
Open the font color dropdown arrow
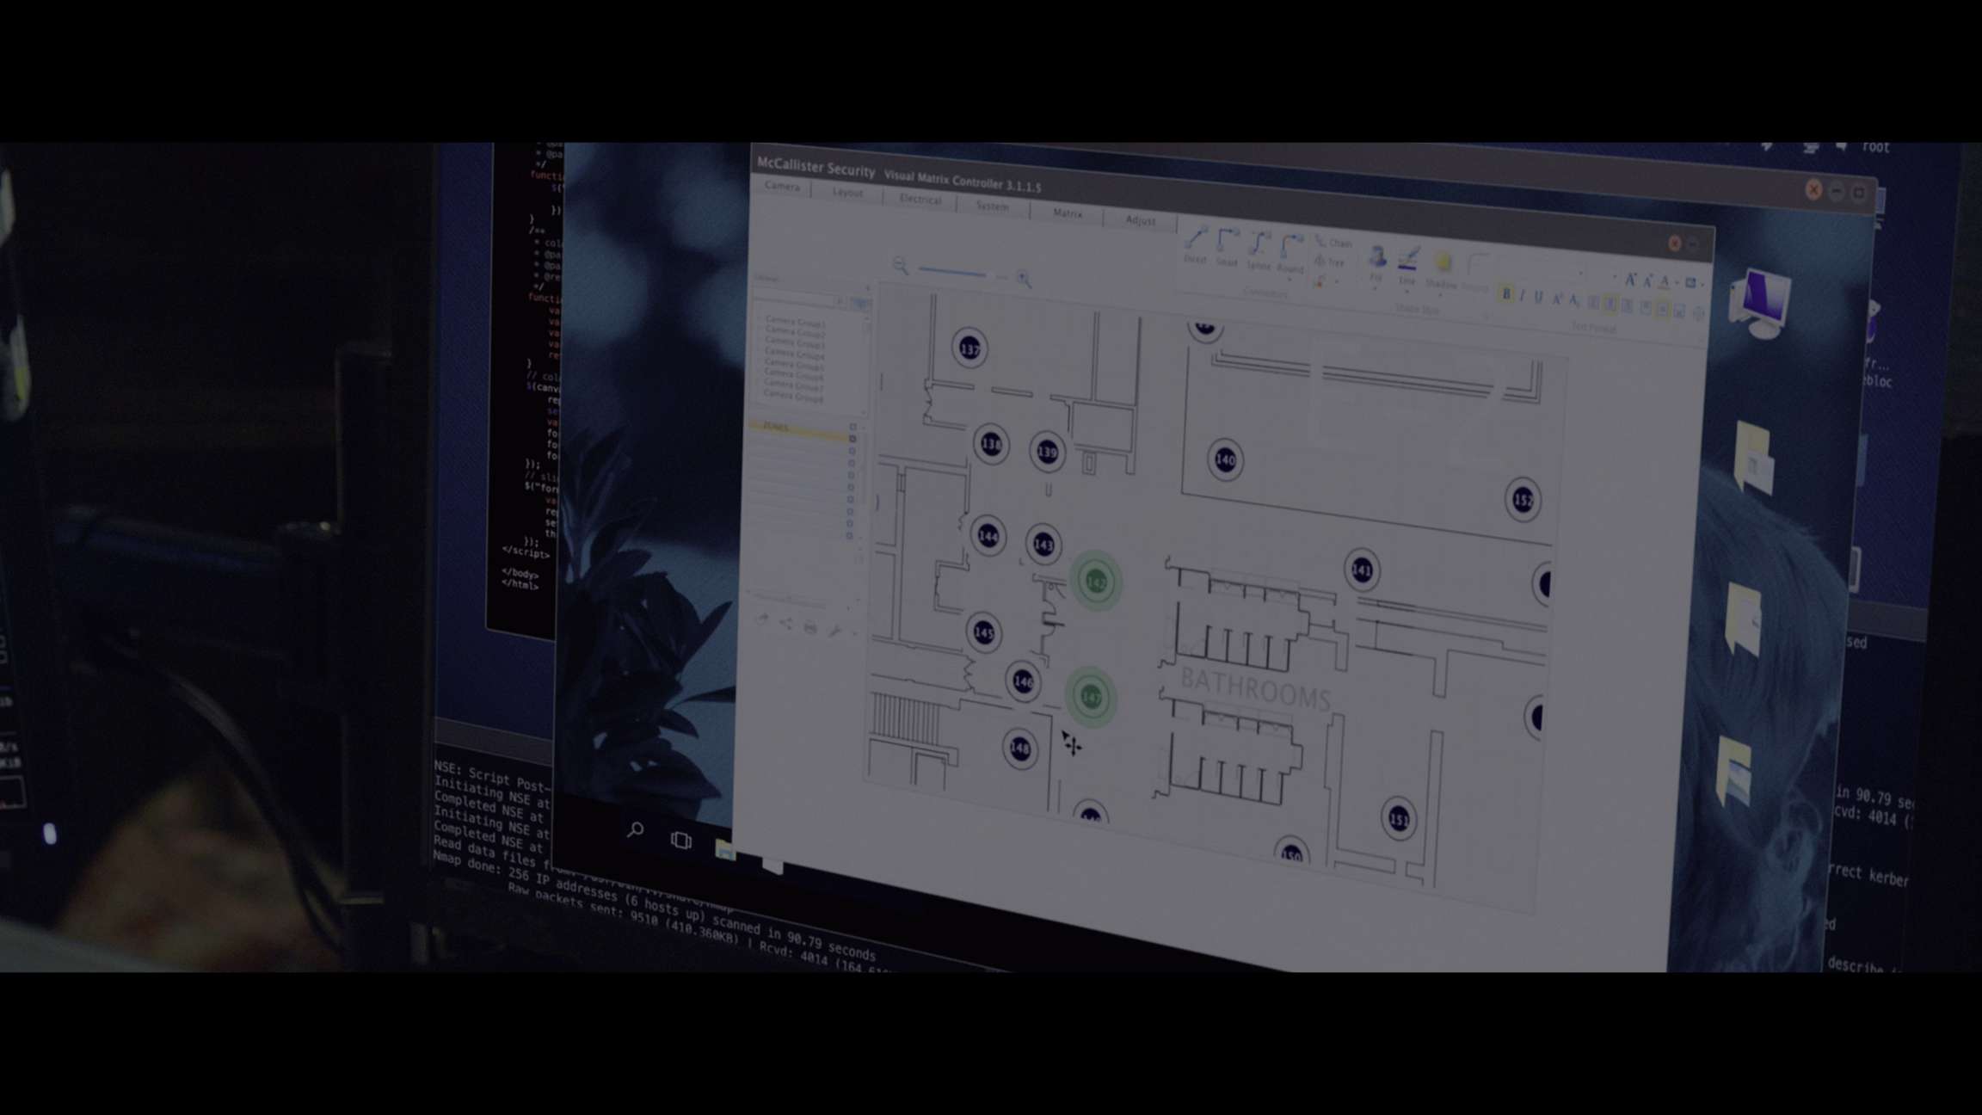[1677, 282]
